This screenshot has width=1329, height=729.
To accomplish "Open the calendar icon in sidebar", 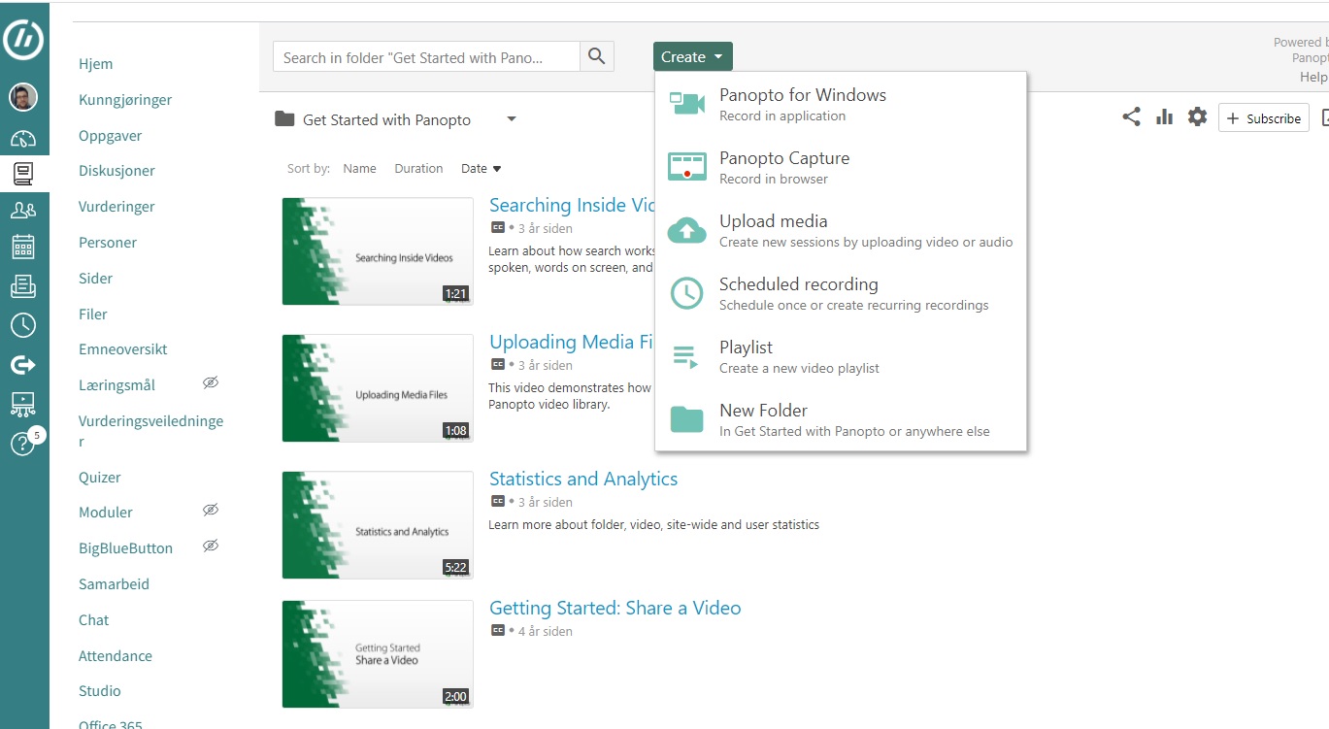I will click(23, 247).
